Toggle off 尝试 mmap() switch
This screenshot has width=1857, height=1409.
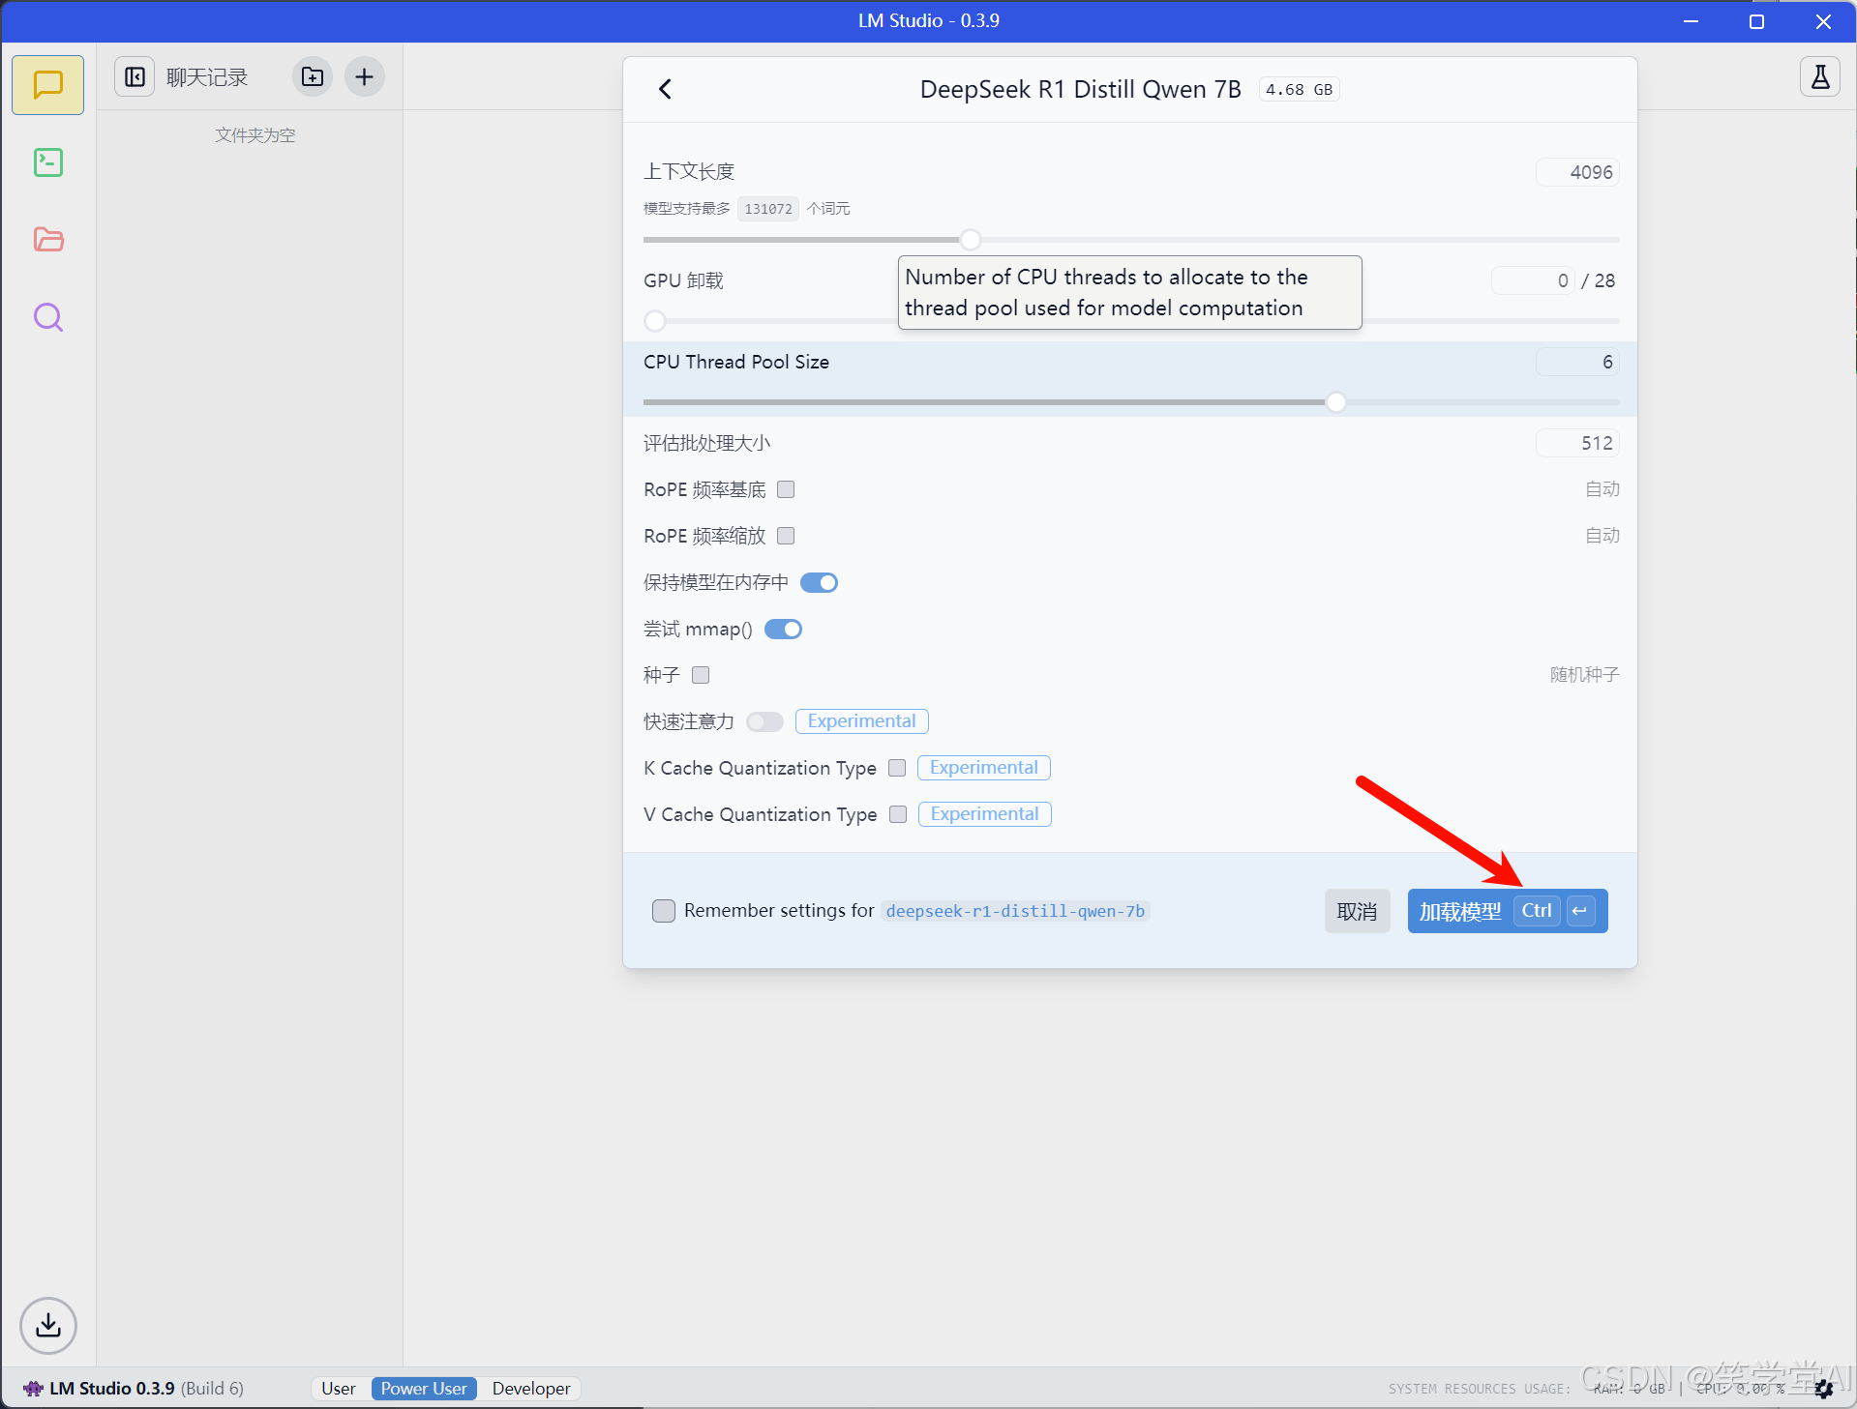click(x=783, y=630)
